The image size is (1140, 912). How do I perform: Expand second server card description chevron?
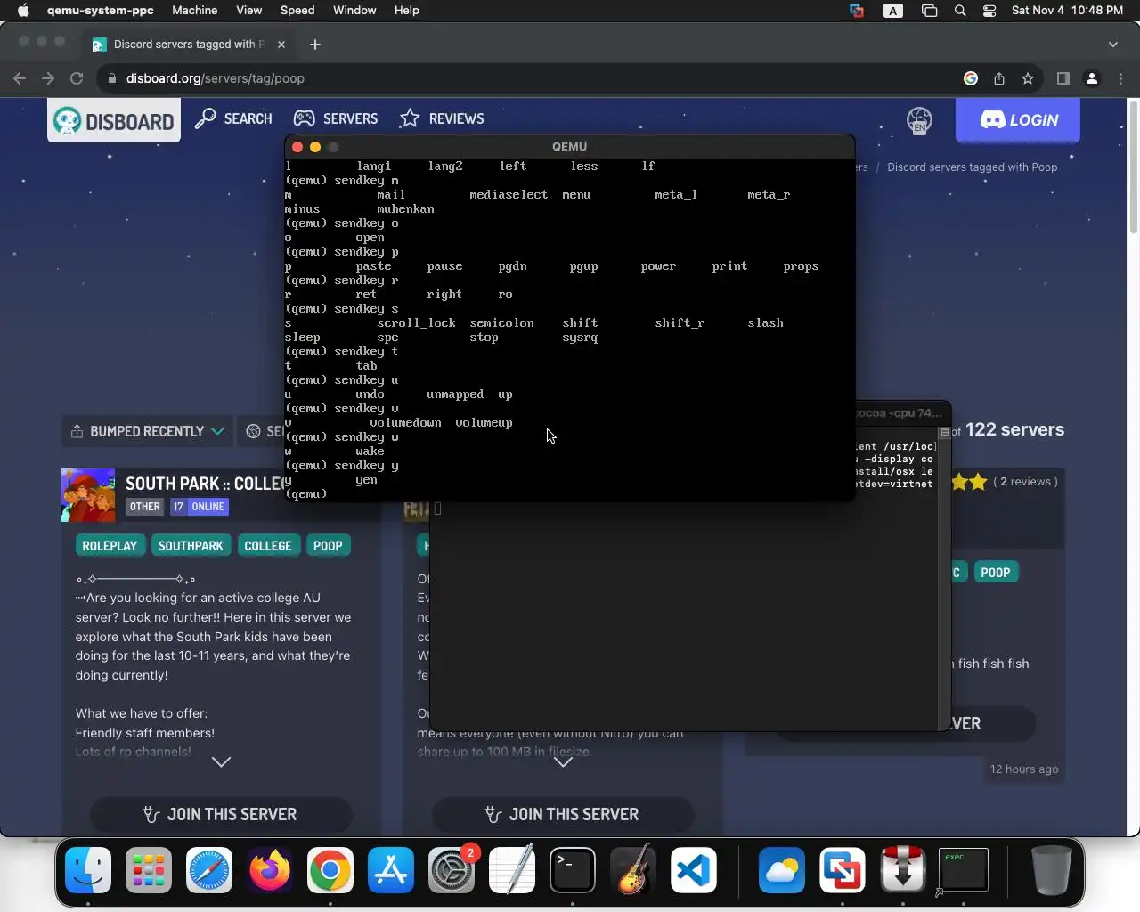563,761
